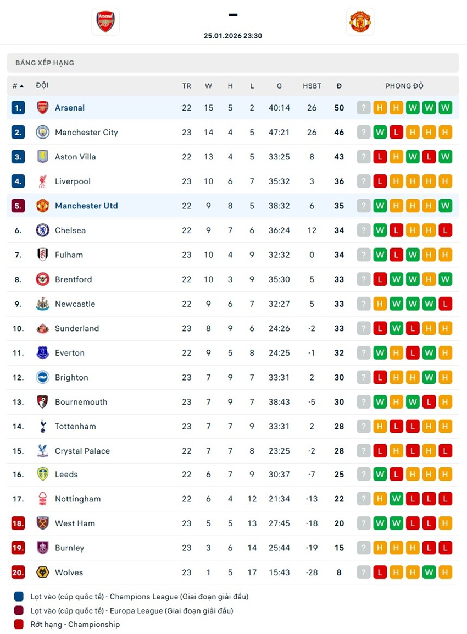Open the Arsenal team link in standings
The height and width of the screenshot is (634, 467).
click(x=70, y=108)
